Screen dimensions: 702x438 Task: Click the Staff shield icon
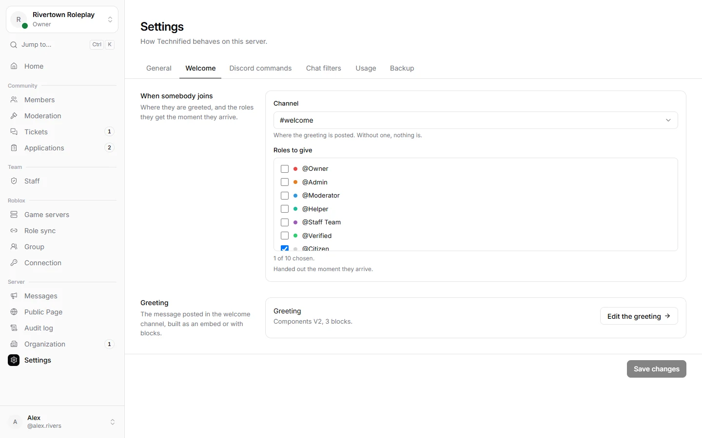tap(14, 181)
